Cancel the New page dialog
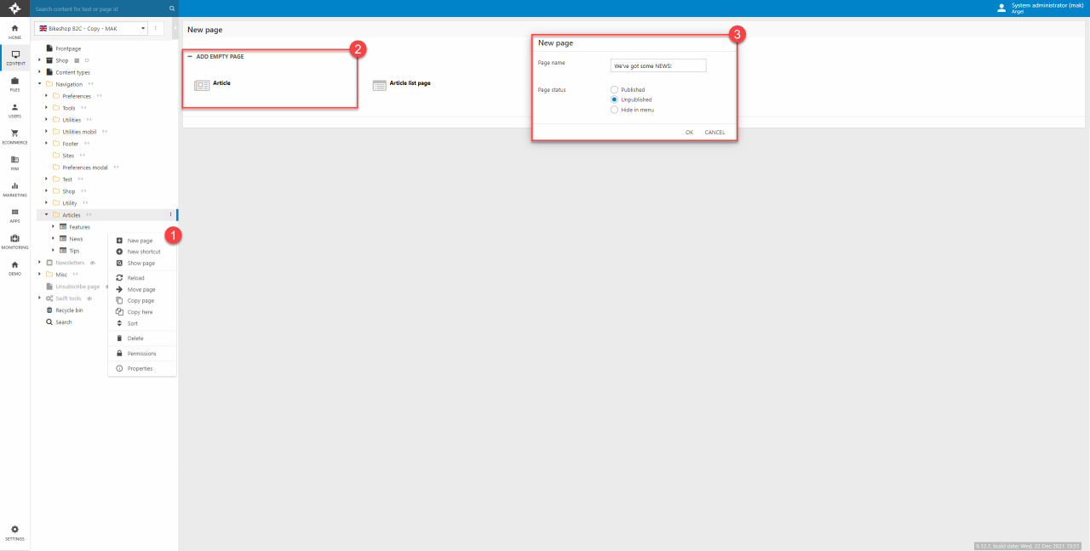Viewport: 1090px width, 551px height. (x=714, y=132)
